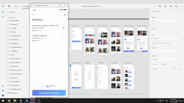
Task: Select 11_Address in the artboards list
Action: [14, 51]
